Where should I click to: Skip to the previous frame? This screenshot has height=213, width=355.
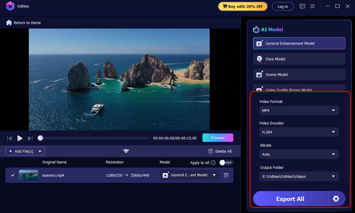[x=9, y=138]
